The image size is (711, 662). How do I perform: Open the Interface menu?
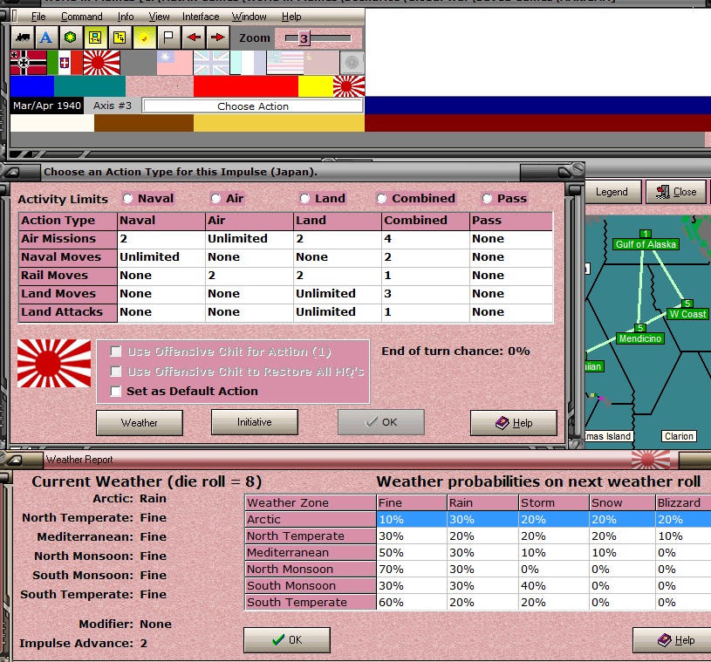point(201,17)
